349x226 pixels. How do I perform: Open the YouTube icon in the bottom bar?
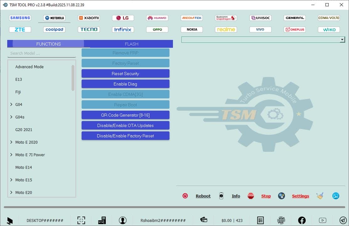pyautogui.click(x=322, y=220)
